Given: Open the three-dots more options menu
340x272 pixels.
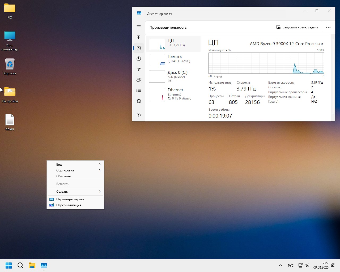Looking at the screenshot, I should coord(328,27).
